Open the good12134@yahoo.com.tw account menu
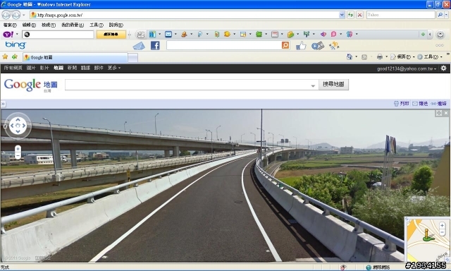Image resolution: width=451 pixels, height=271 pixels. pos(407,68)
